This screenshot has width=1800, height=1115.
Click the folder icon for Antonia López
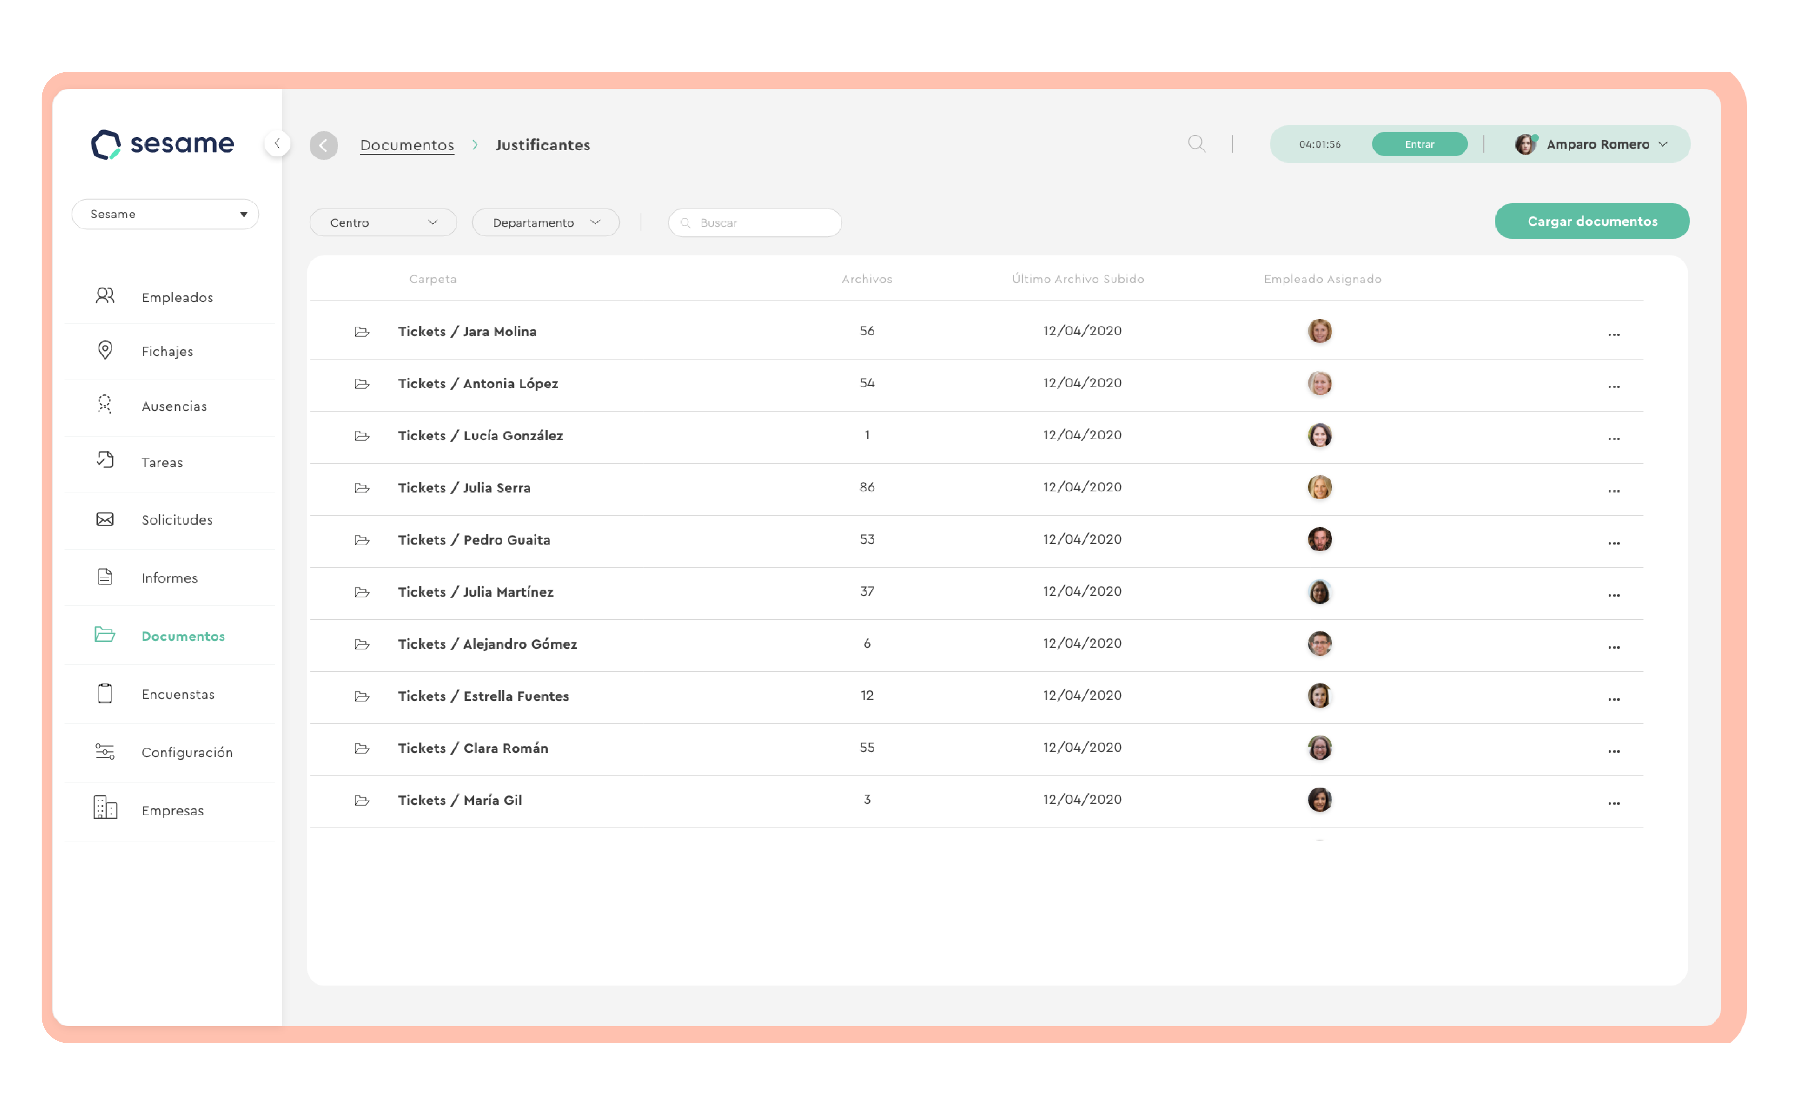click(x=362, y=384)
